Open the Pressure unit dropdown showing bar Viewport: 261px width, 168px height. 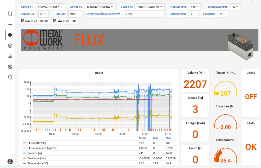click(194, 7)
